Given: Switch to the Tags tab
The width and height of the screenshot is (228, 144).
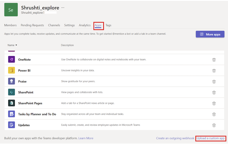Looking at the screenshot, I should (108, 25).
